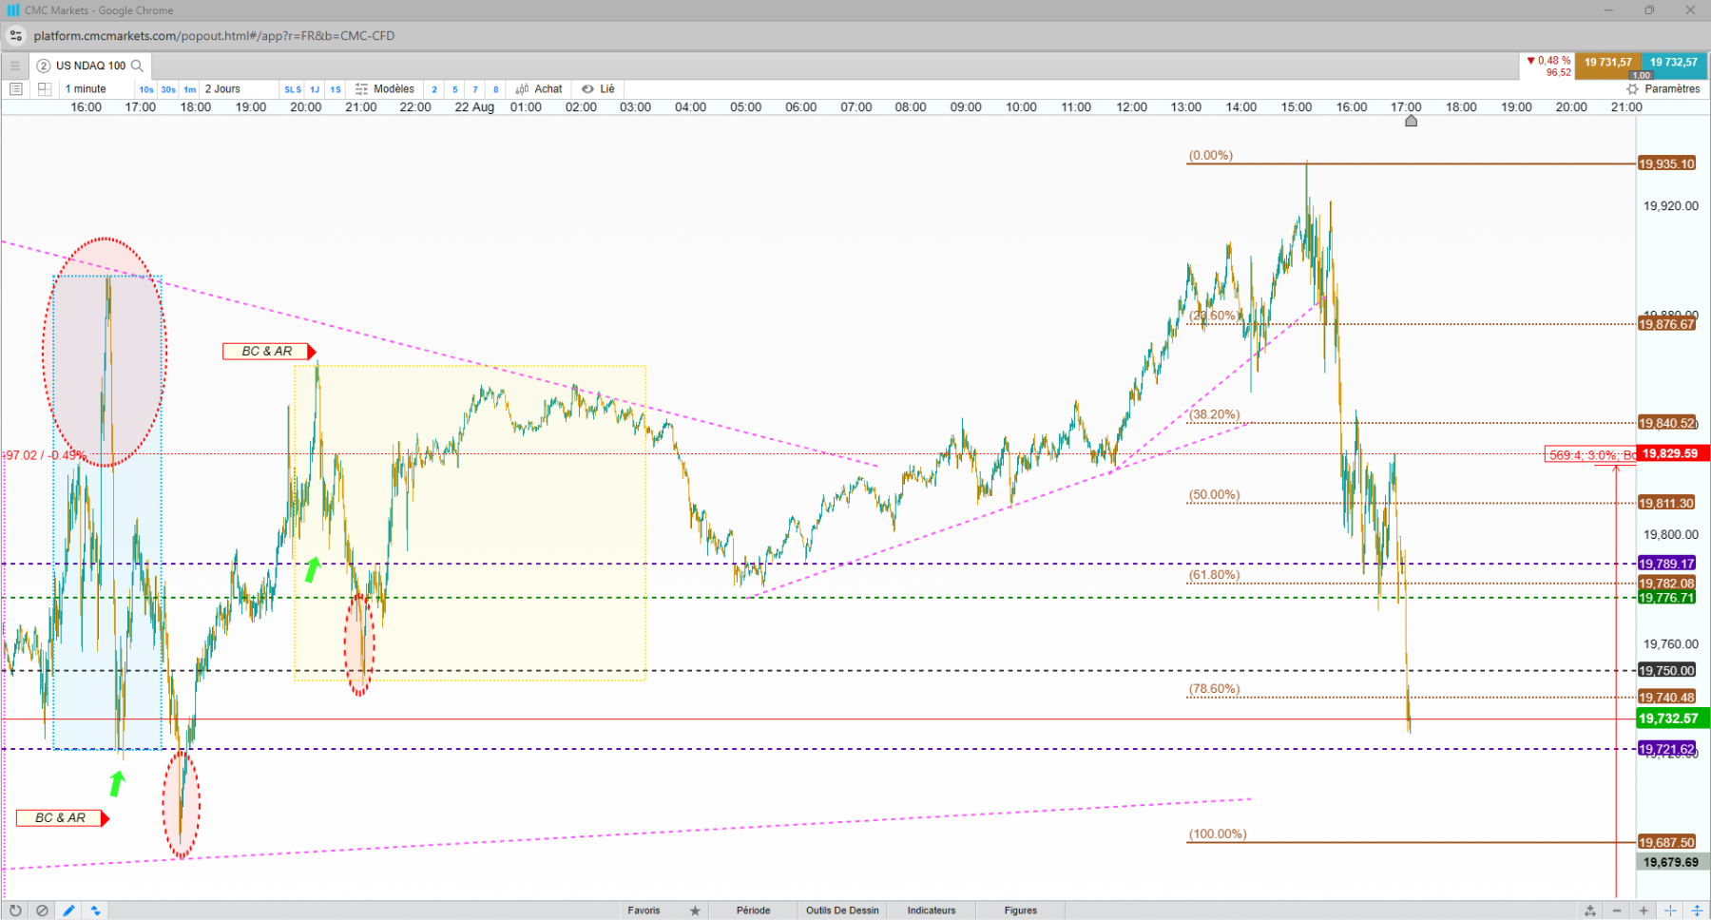This screenshot has height=920, width=1711.
Task: Toggle the blue crosshair icon at bottom right
Action: 1670,910
